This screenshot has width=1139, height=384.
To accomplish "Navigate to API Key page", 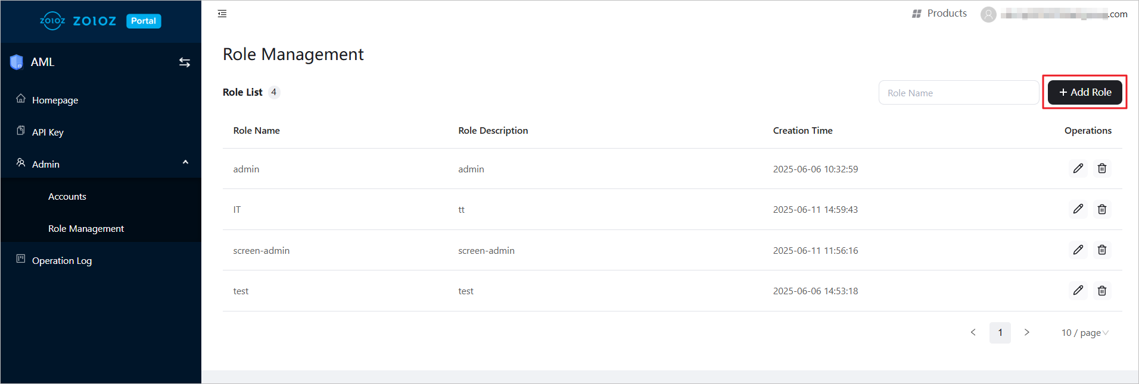I will [48, 133].
